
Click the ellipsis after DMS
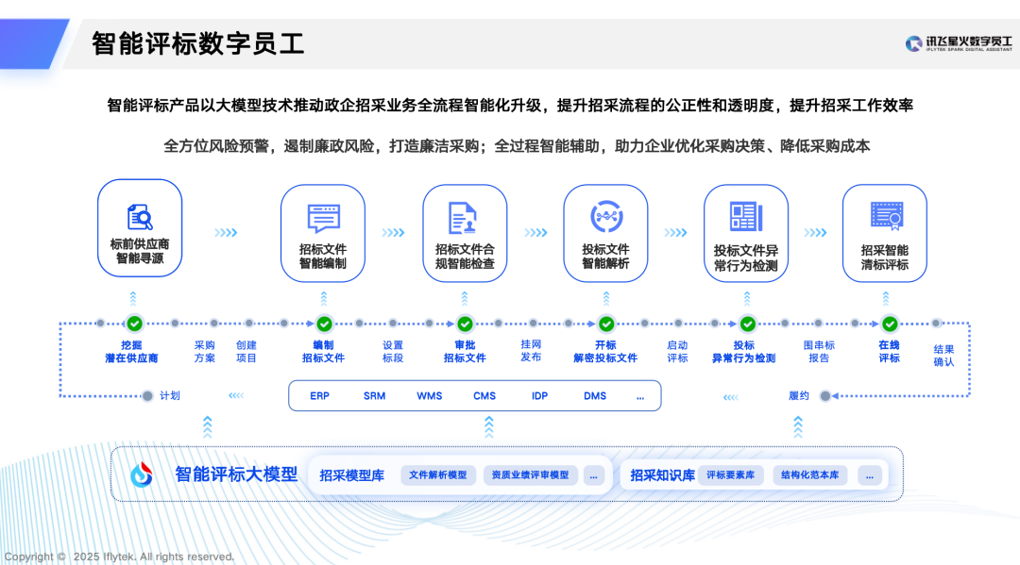click(640, 397)
